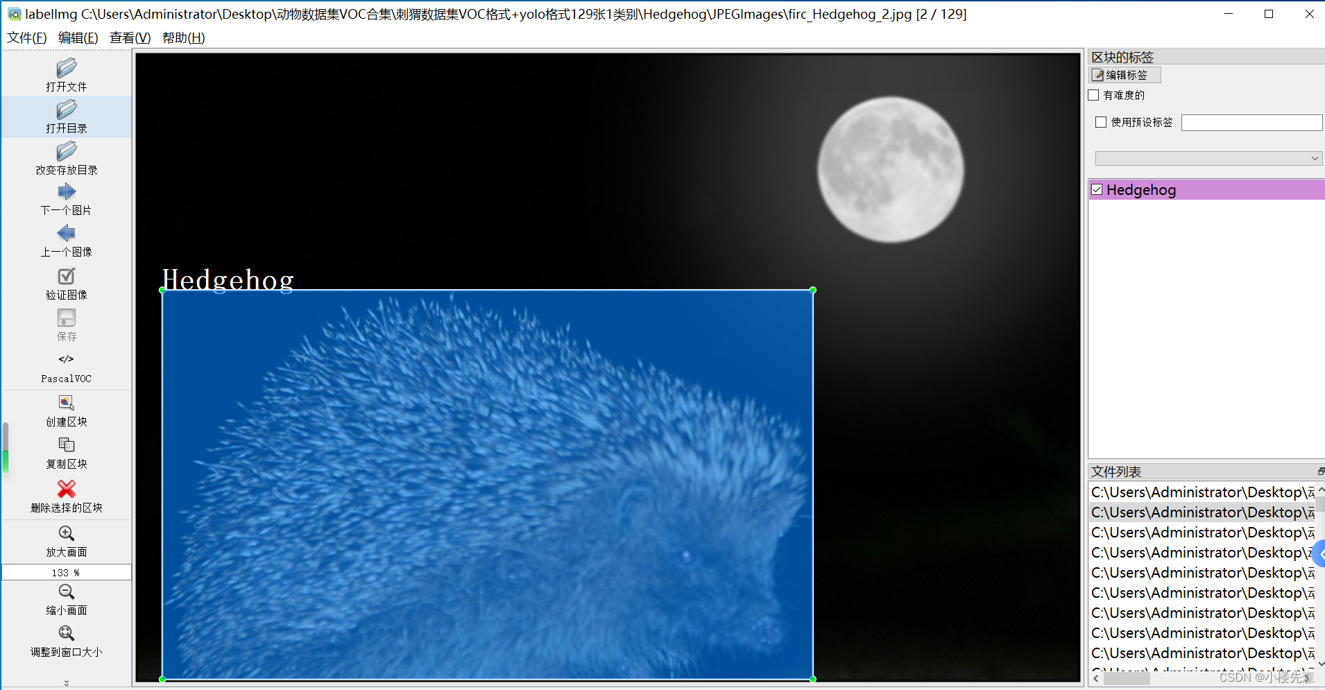Click labelImg app icon in title bar
The width and height of the screenshot is (1325, 690).
point(15,14)
